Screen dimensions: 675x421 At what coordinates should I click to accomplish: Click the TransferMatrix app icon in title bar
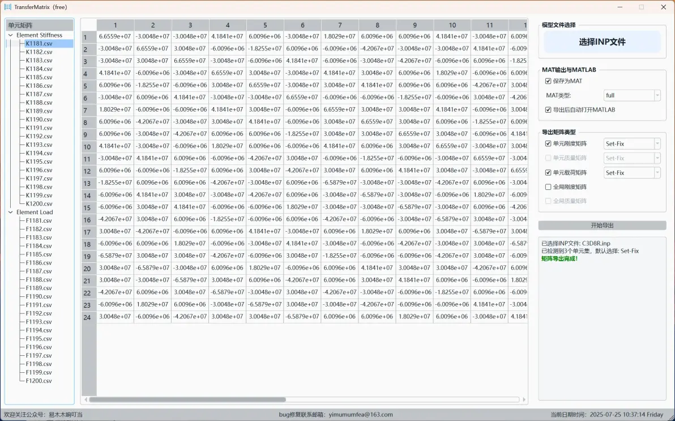(8, 7)
